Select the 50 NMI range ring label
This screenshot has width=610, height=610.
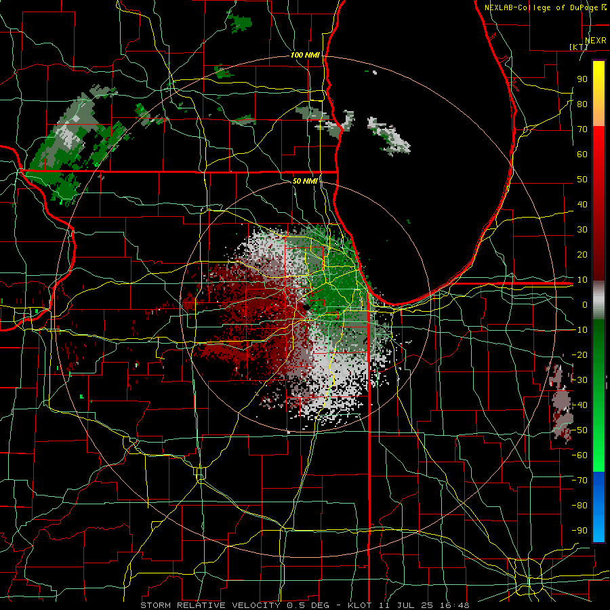tap(305, 181)
